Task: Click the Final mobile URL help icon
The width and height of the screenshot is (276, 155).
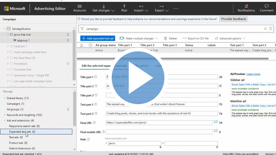Action: 103,132
